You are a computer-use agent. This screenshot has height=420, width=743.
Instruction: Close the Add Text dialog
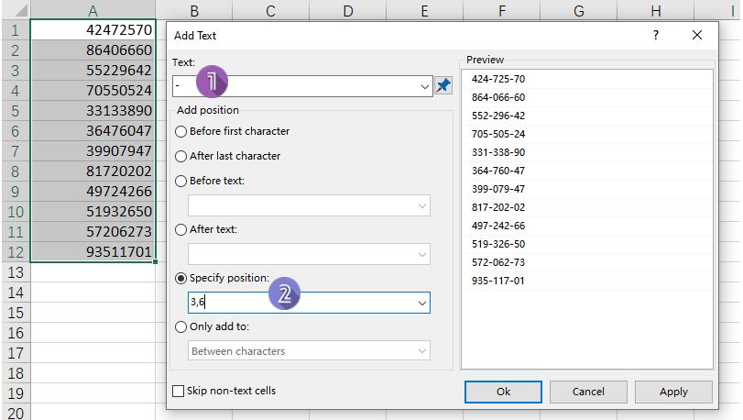[697, 35]
